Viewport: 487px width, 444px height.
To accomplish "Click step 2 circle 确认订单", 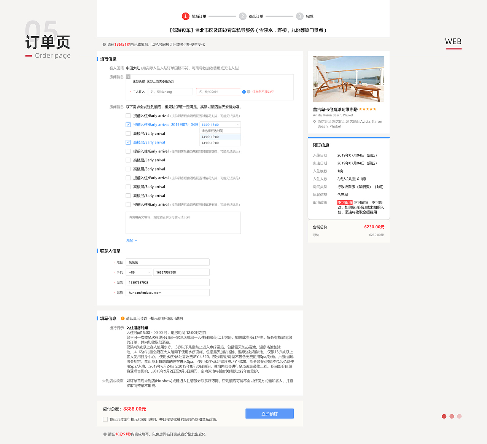I will pyautogui.click(x=243, y=16).
